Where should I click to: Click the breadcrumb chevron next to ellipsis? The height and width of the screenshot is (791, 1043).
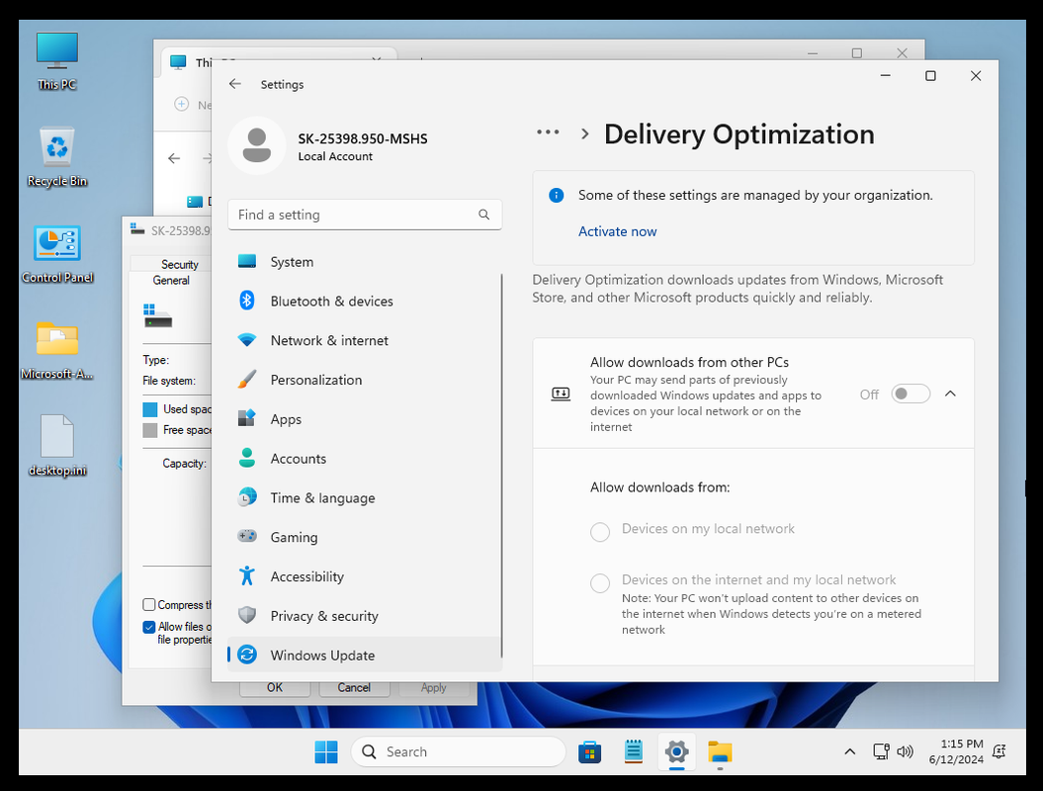[x=584, y=133]
